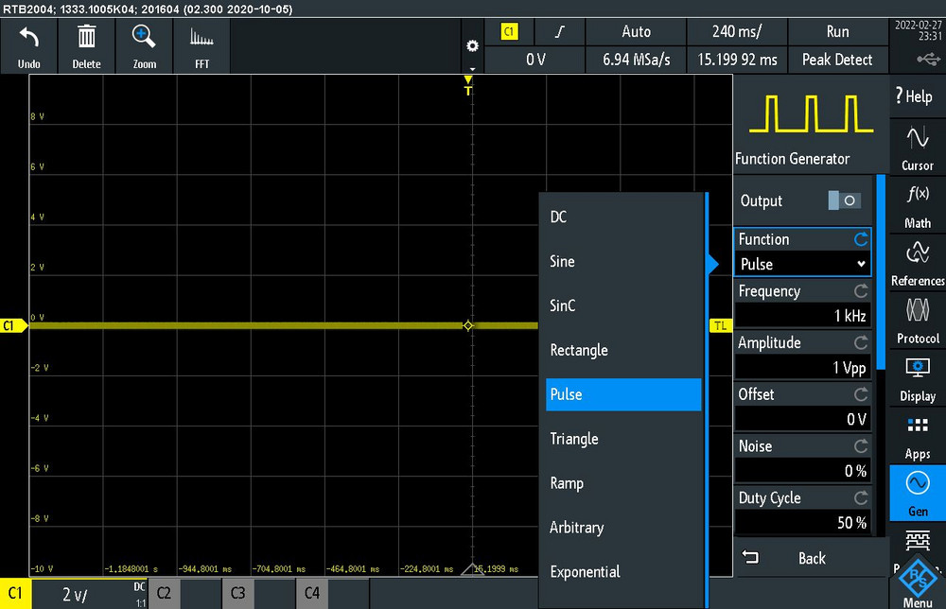Click the rising edge trigger slope icon

point(559,32)
